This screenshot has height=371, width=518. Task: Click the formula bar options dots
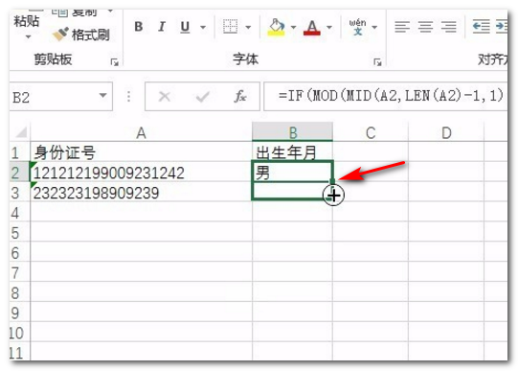(x=128, y=96)
